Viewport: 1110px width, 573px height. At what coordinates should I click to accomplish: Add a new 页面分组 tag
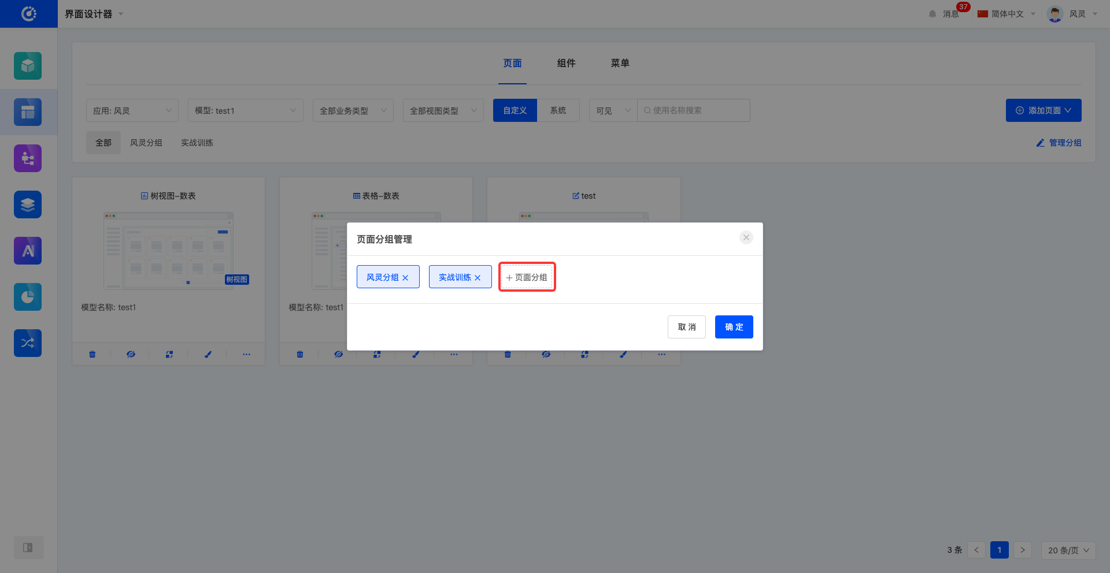[x=527, y=277]
